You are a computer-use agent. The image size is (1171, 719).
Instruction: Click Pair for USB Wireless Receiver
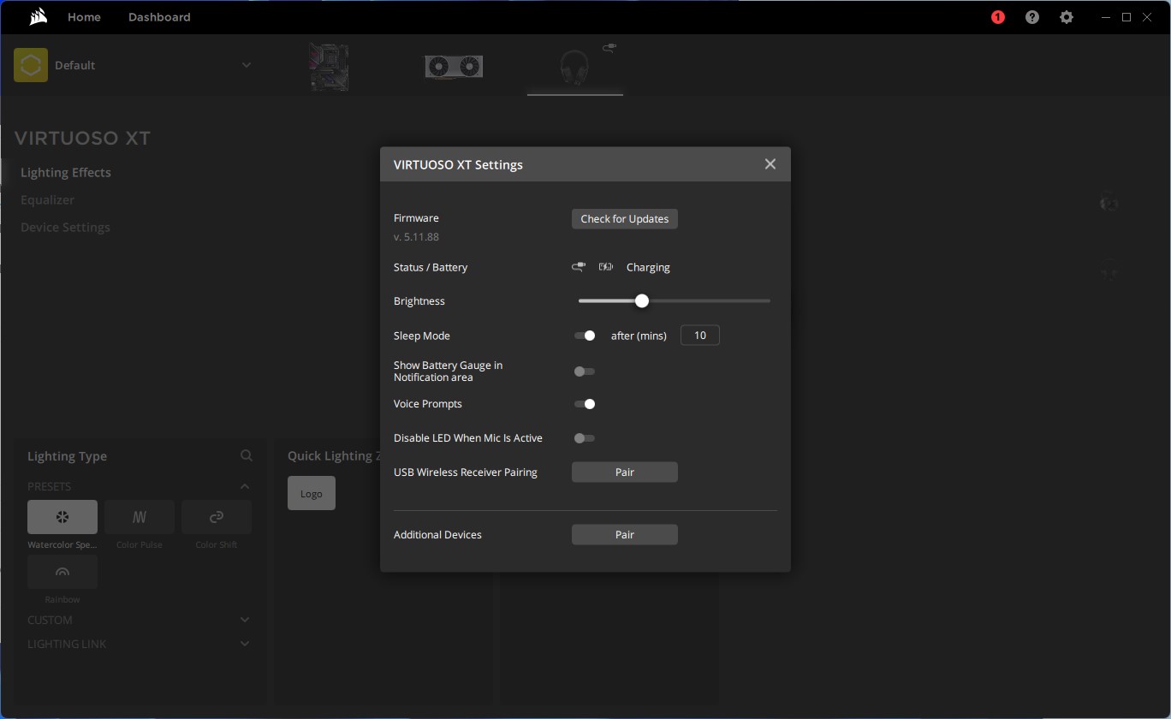point(625,472)
